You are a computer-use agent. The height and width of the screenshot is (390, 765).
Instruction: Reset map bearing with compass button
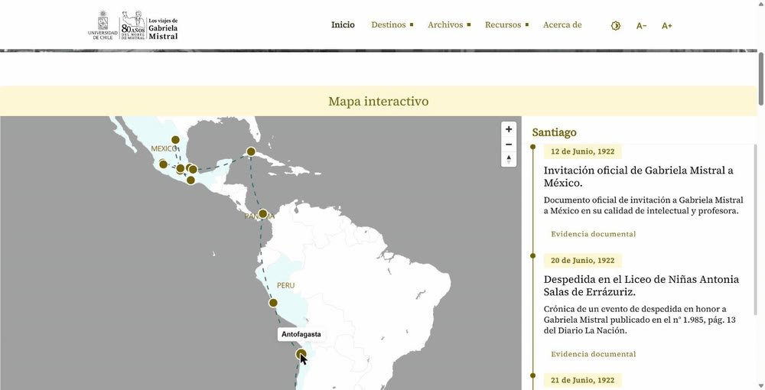click(x=509, y=159)
